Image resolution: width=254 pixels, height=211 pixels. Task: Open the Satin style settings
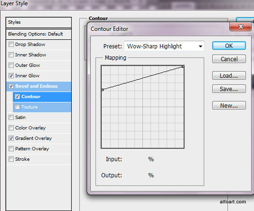click(x=20, y=117)
